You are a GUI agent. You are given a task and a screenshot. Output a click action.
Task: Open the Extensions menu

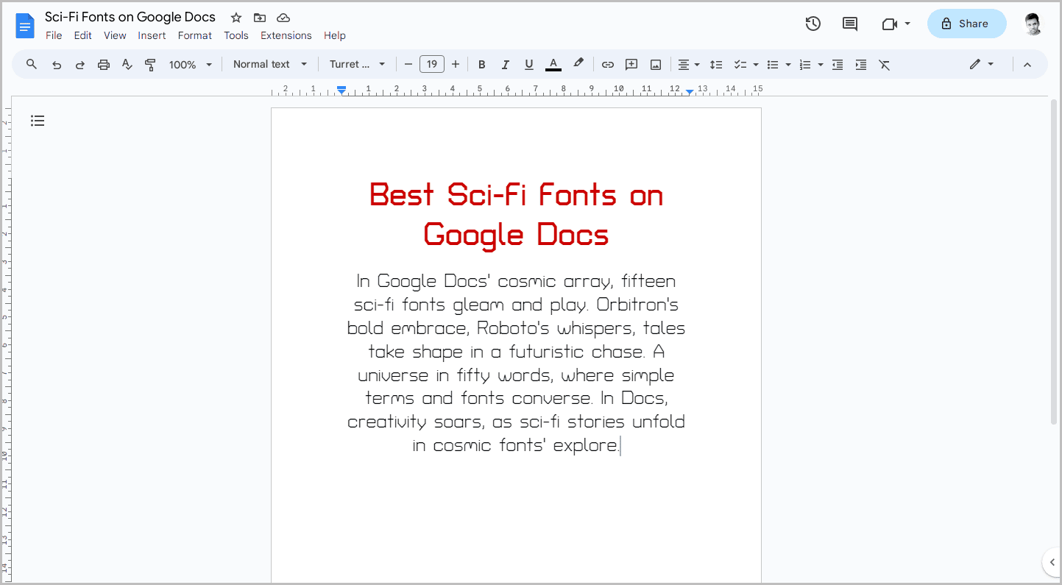[x=286, y=35]
